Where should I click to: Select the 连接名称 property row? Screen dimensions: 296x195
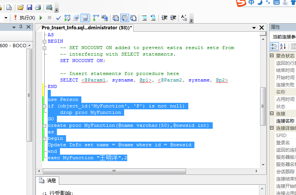[285, 121]
